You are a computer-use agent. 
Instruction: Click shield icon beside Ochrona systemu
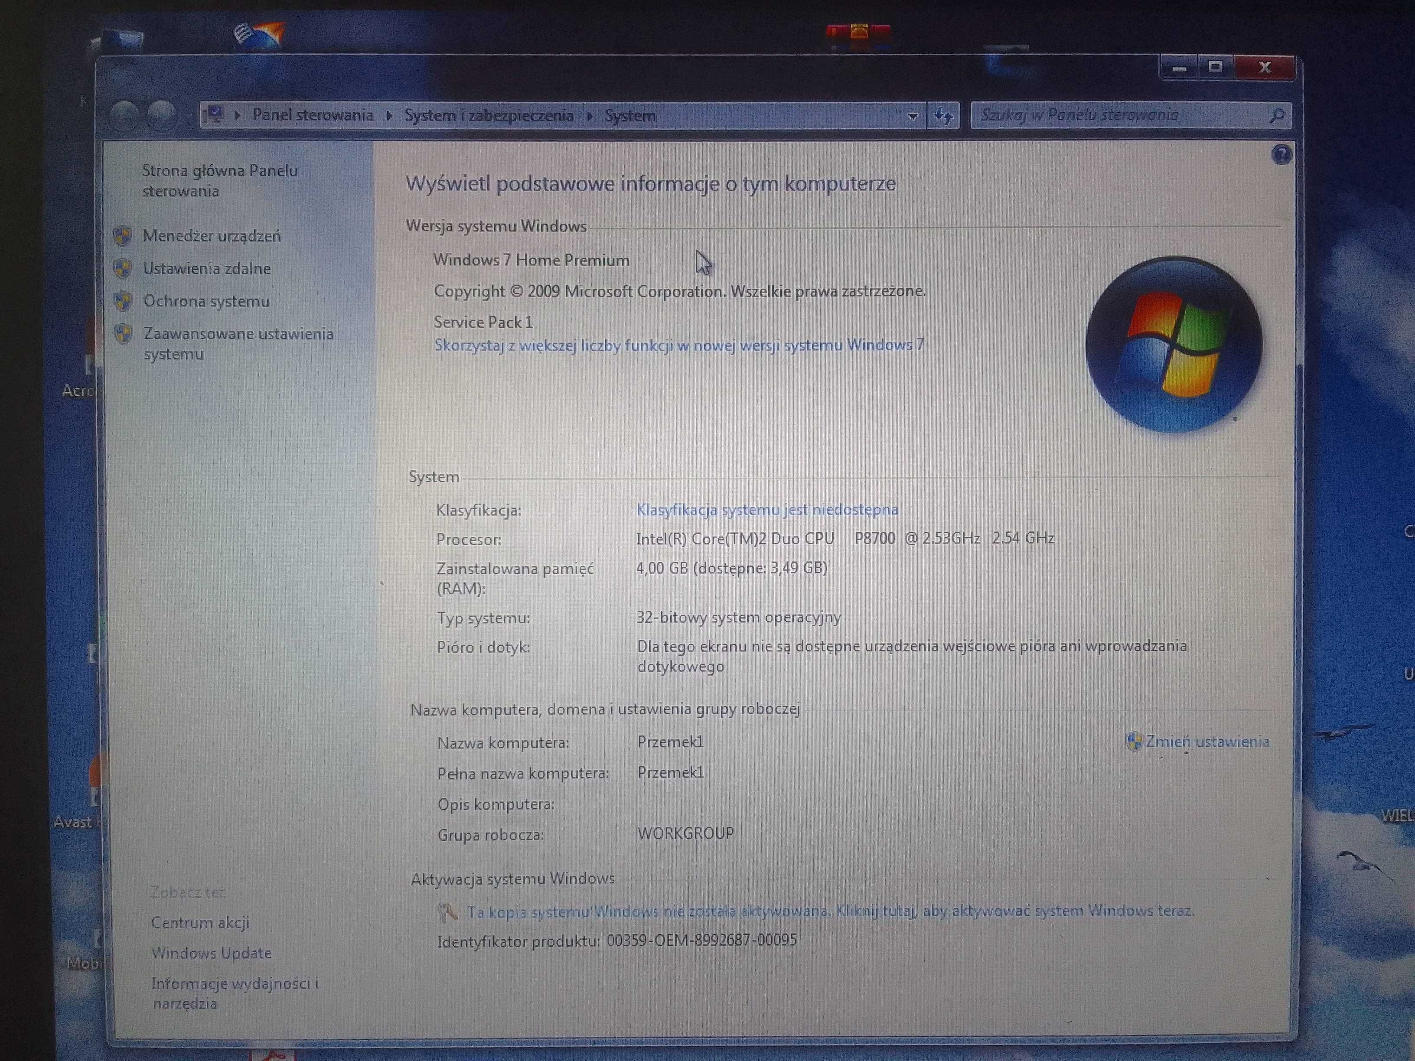click(123, 301)
